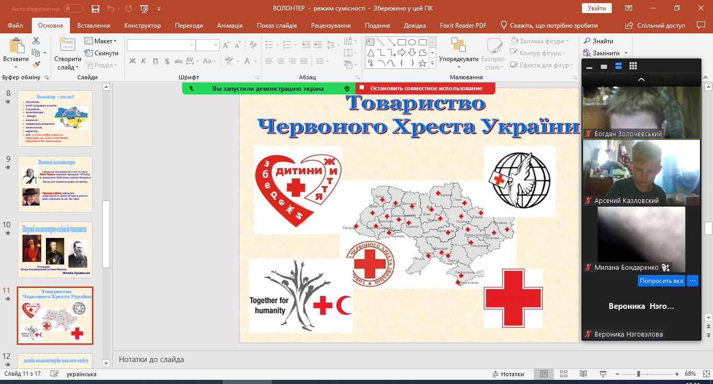Toggle Нотатки pane in status bar
This screenshot has height=384, width=713.
508,374
